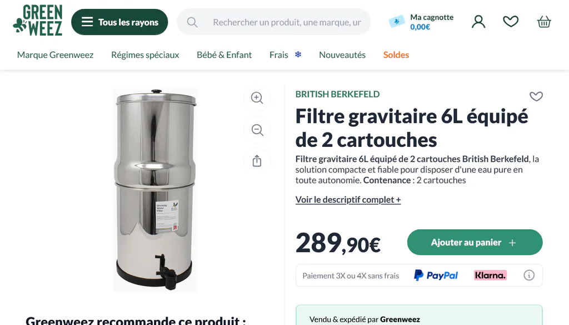Open the user account icon
This screenshot has width=569, height=325.
pyautogui.click(x=478, y=22)
